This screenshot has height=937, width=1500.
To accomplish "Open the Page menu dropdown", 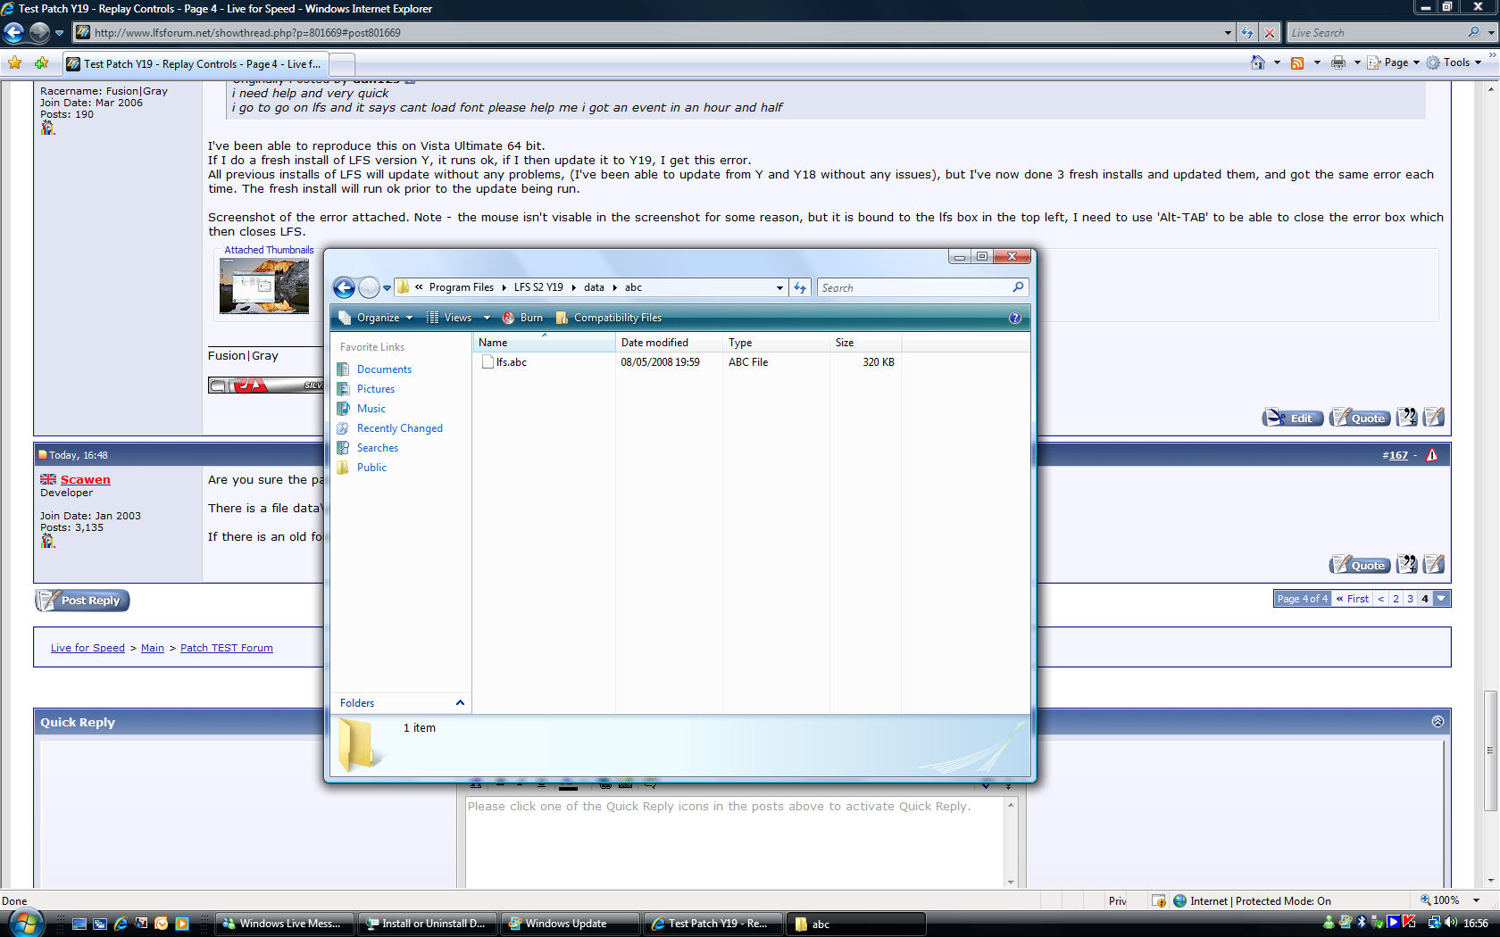I will (x=1395, y=62).
